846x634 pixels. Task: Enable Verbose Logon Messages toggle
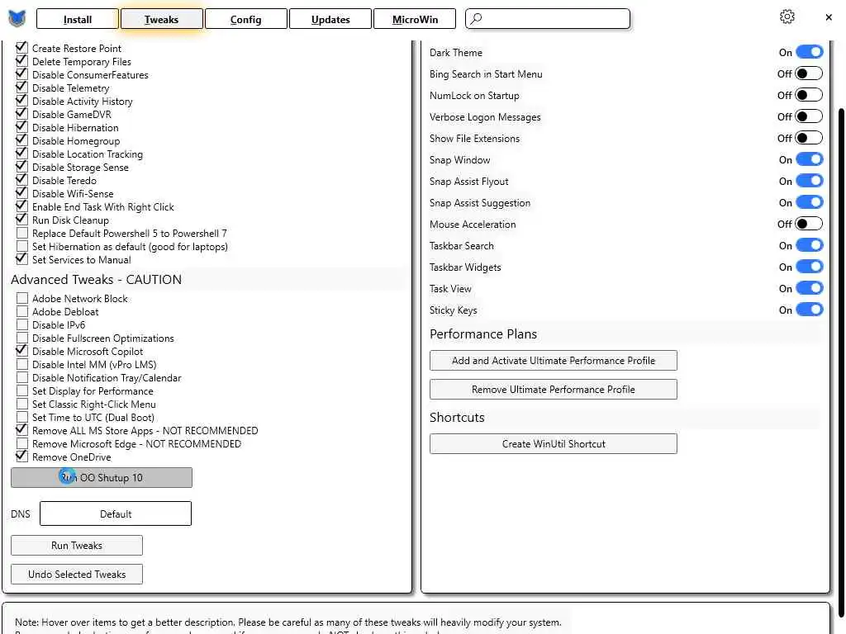810,116
